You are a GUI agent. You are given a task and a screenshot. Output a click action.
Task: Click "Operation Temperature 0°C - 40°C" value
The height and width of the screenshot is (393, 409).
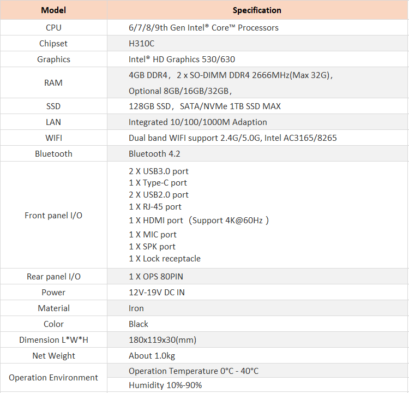(x=194, y=371)
